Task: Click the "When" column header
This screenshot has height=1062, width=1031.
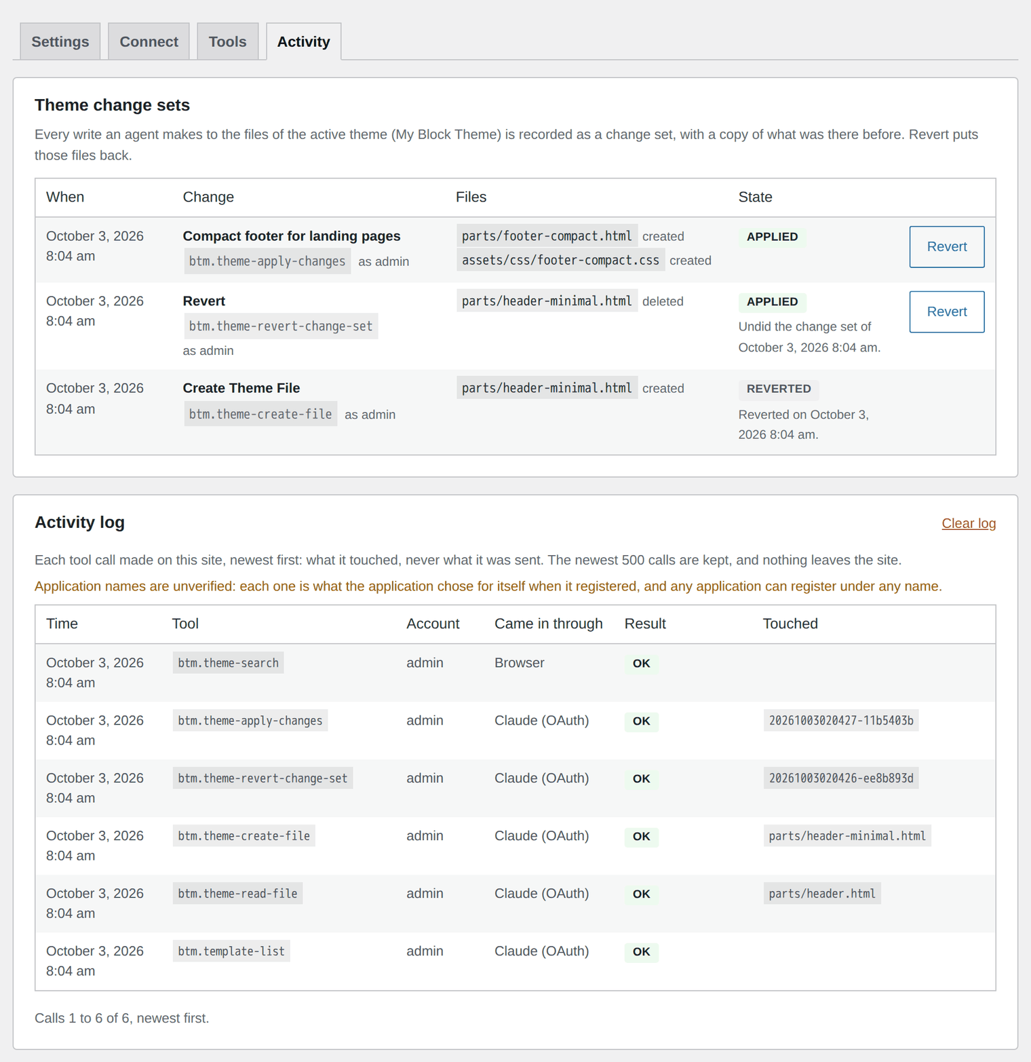Action: pyautogui.click(x=65, y=197)
